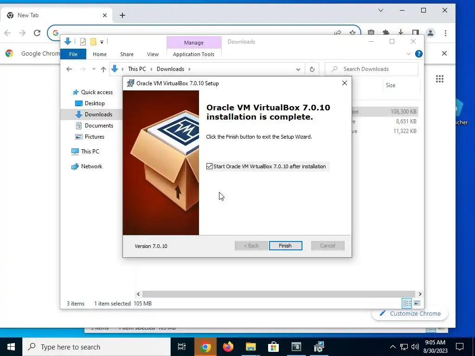Image resolution: width=475 pixels, height=356 pixels.
Task: Uncheck Start Oracle VM VirtualBox after installation
Action: [x=209, y=166]
